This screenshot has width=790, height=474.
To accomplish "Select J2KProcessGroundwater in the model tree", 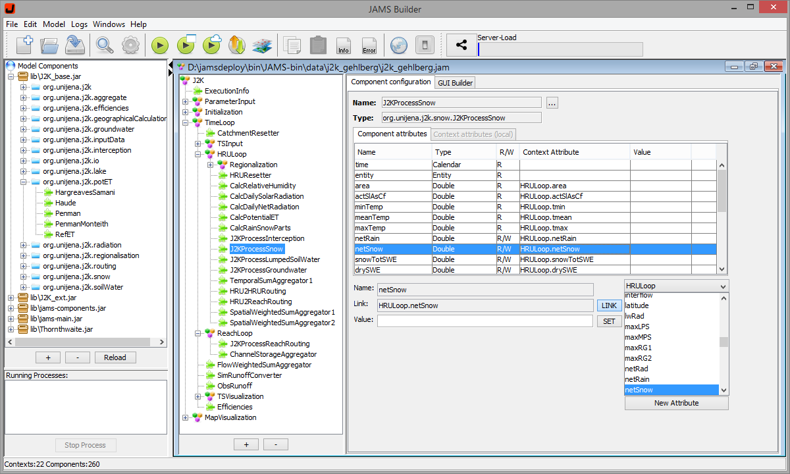I will click(268, 270).
